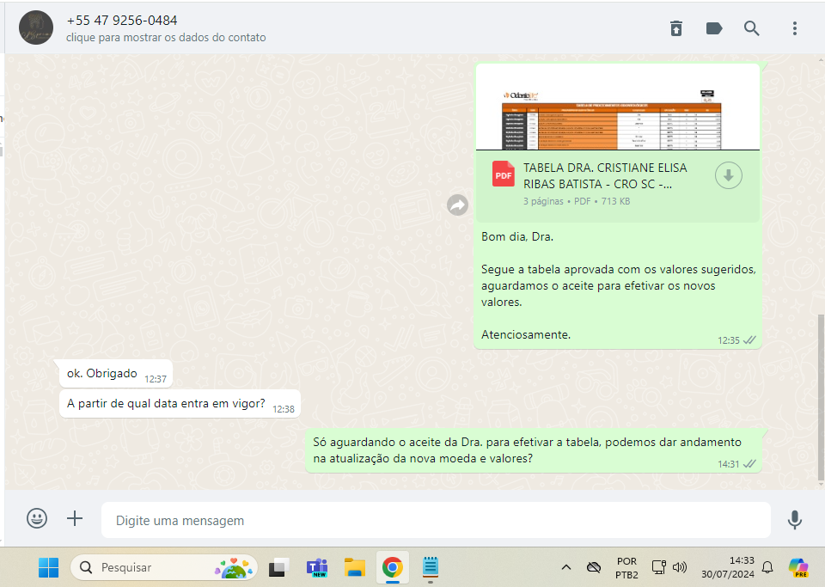Click 'clique para mostrar os dados do contato'
This screenshot has width=825, height=587.
coord(166,37)
